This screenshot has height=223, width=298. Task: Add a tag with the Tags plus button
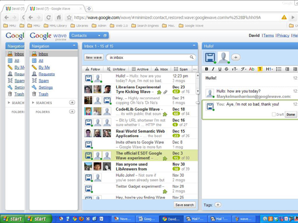click(x=218, y=205)
